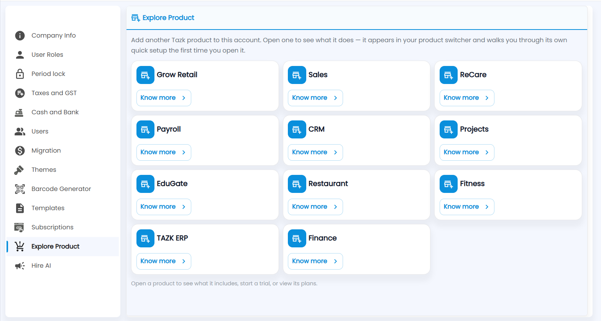Viewport: 601px width, 321px height.
Task: Open Know more for Sales
Action: [315, 98]
